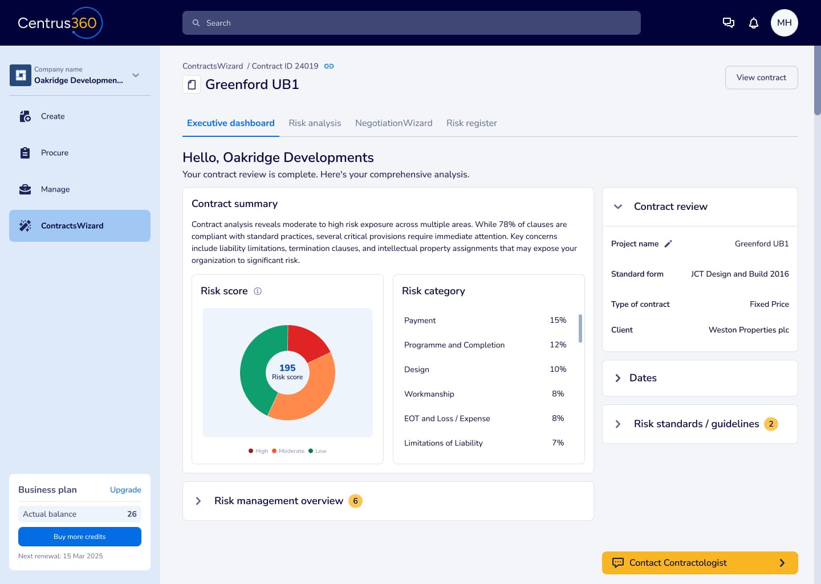Viewport: 821px width, 584px height.
Task: Collapse the Contract review panel
Action: point(618,206)
